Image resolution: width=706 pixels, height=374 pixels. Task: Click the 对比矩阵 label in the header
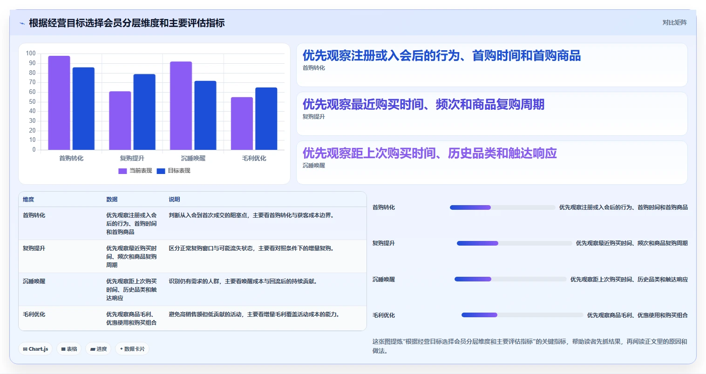pyautogui.click(x=674, y=22)
